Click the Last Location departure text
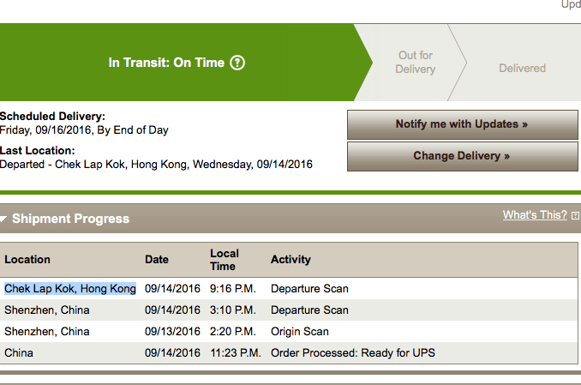This screenshot has height=385, width=581. click(x=156, y=165)
